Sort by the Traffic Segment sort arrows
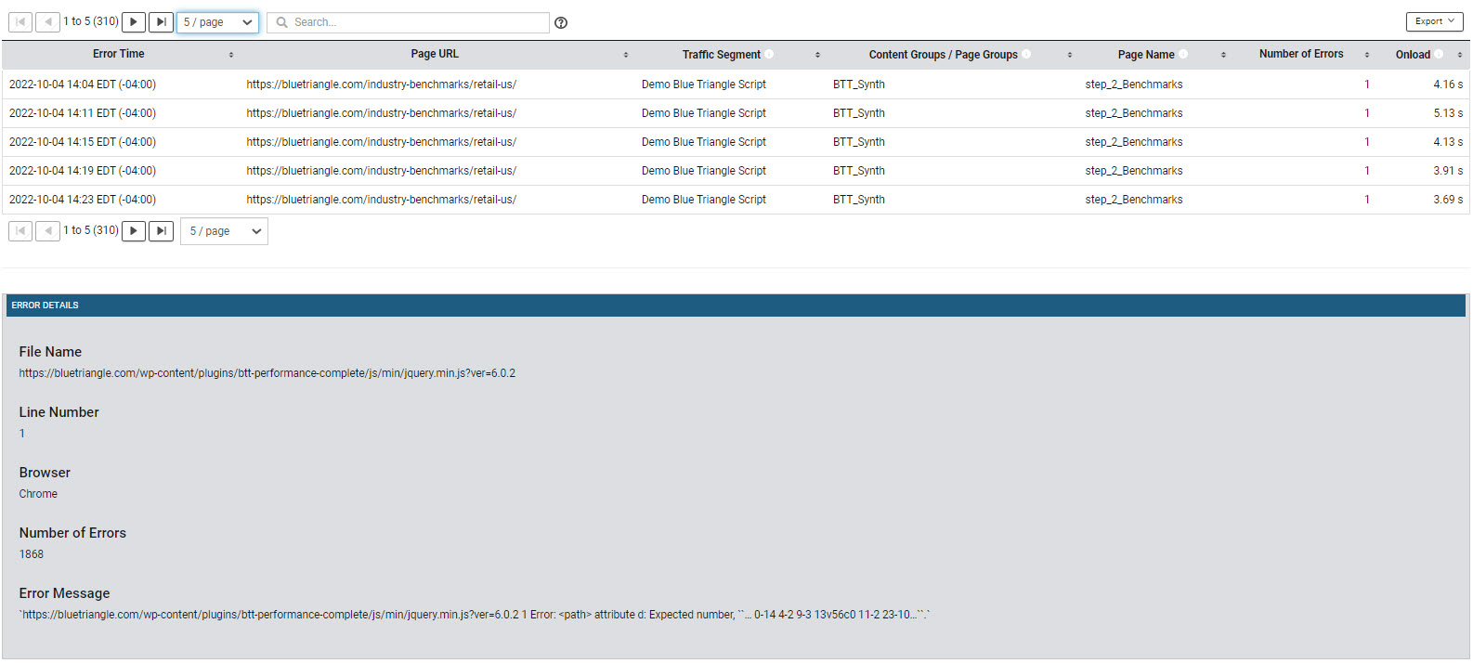1473x663 pixels. (x=817, y=55)
